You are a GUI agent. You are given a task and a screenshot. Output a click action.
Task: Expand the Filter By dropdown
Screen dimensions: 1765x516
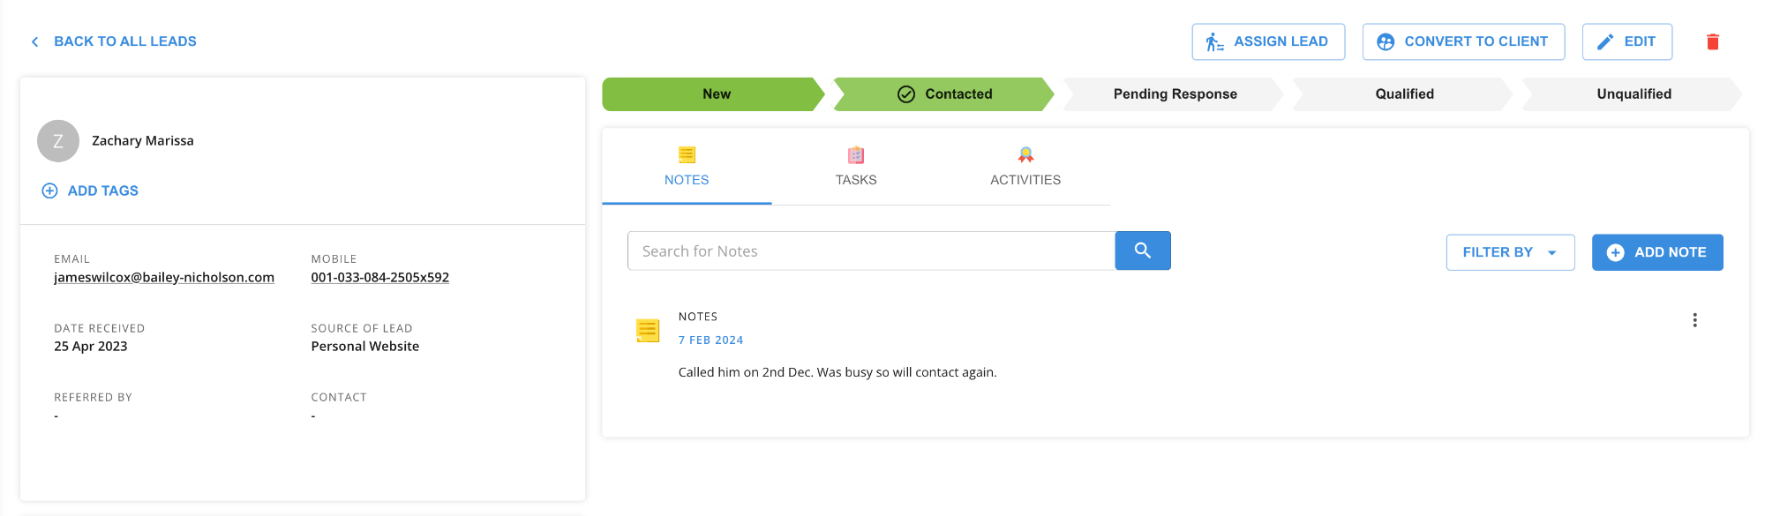1509,252
